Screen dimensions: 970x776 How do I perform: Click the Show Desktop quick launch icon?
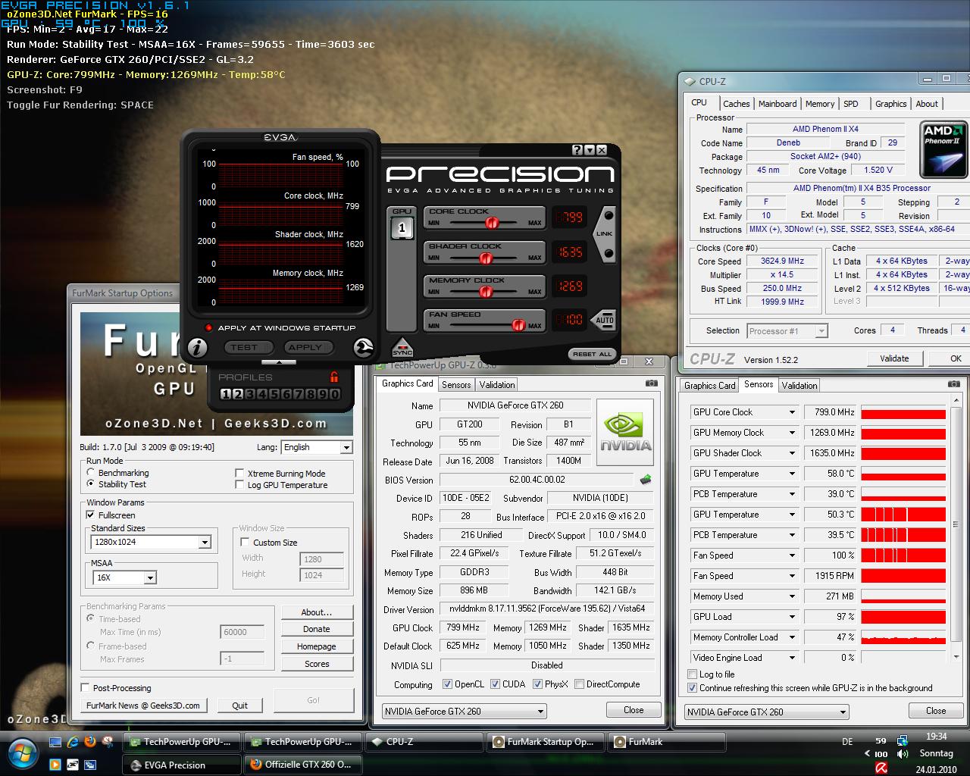[x=55, y=742]
